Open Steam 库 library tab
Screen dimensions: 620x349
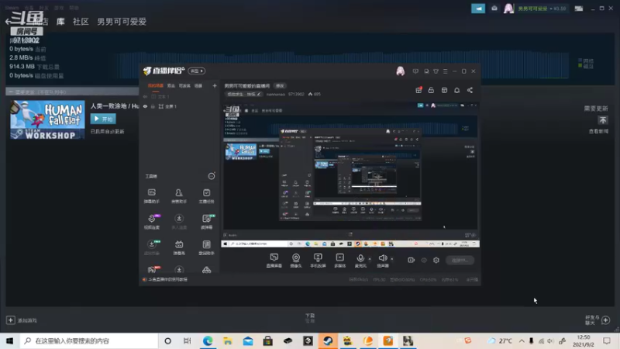coord(60,22)
